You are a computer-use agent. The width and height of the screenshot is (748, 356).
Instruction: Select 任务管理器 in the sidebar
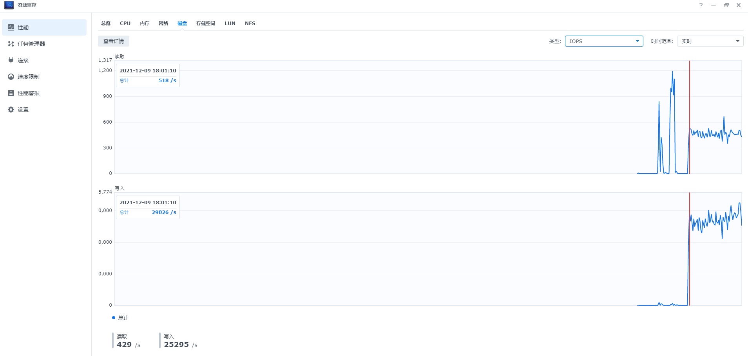click(x=44, y=44)
